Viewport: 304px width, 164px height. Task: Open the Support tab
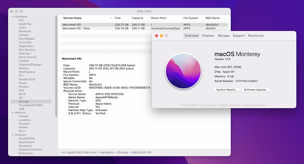[239, 36]
